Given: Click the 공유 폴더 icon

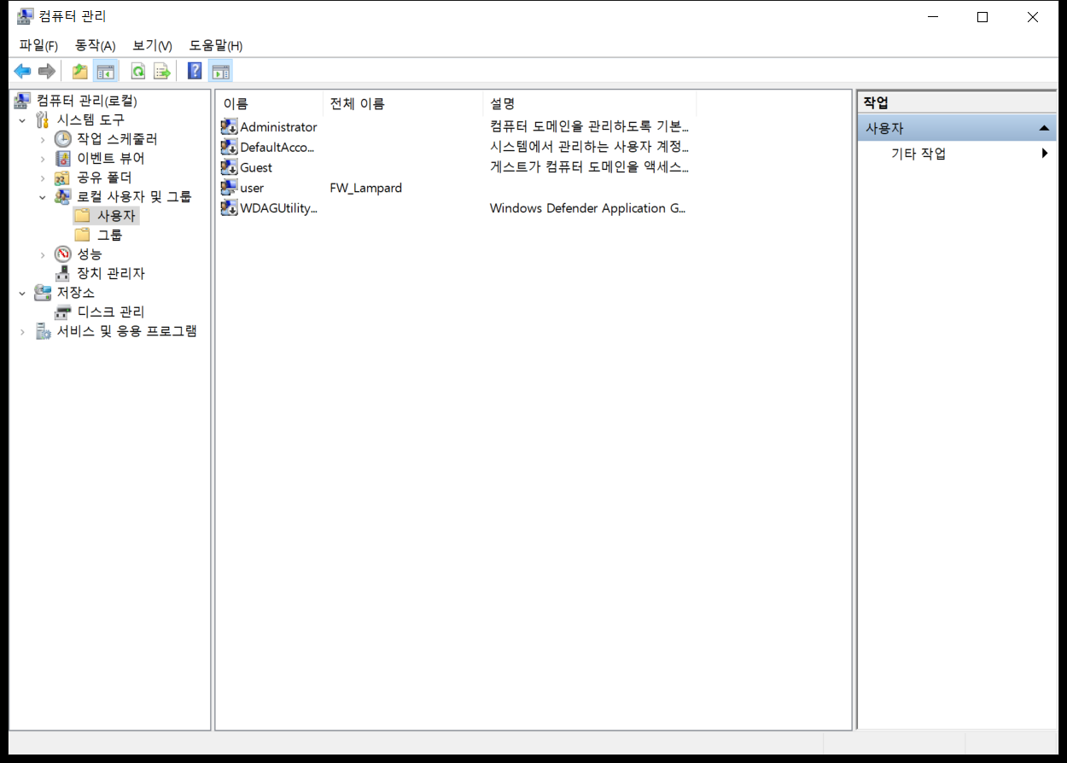Looking at the screenshot, I should [63, 178].
